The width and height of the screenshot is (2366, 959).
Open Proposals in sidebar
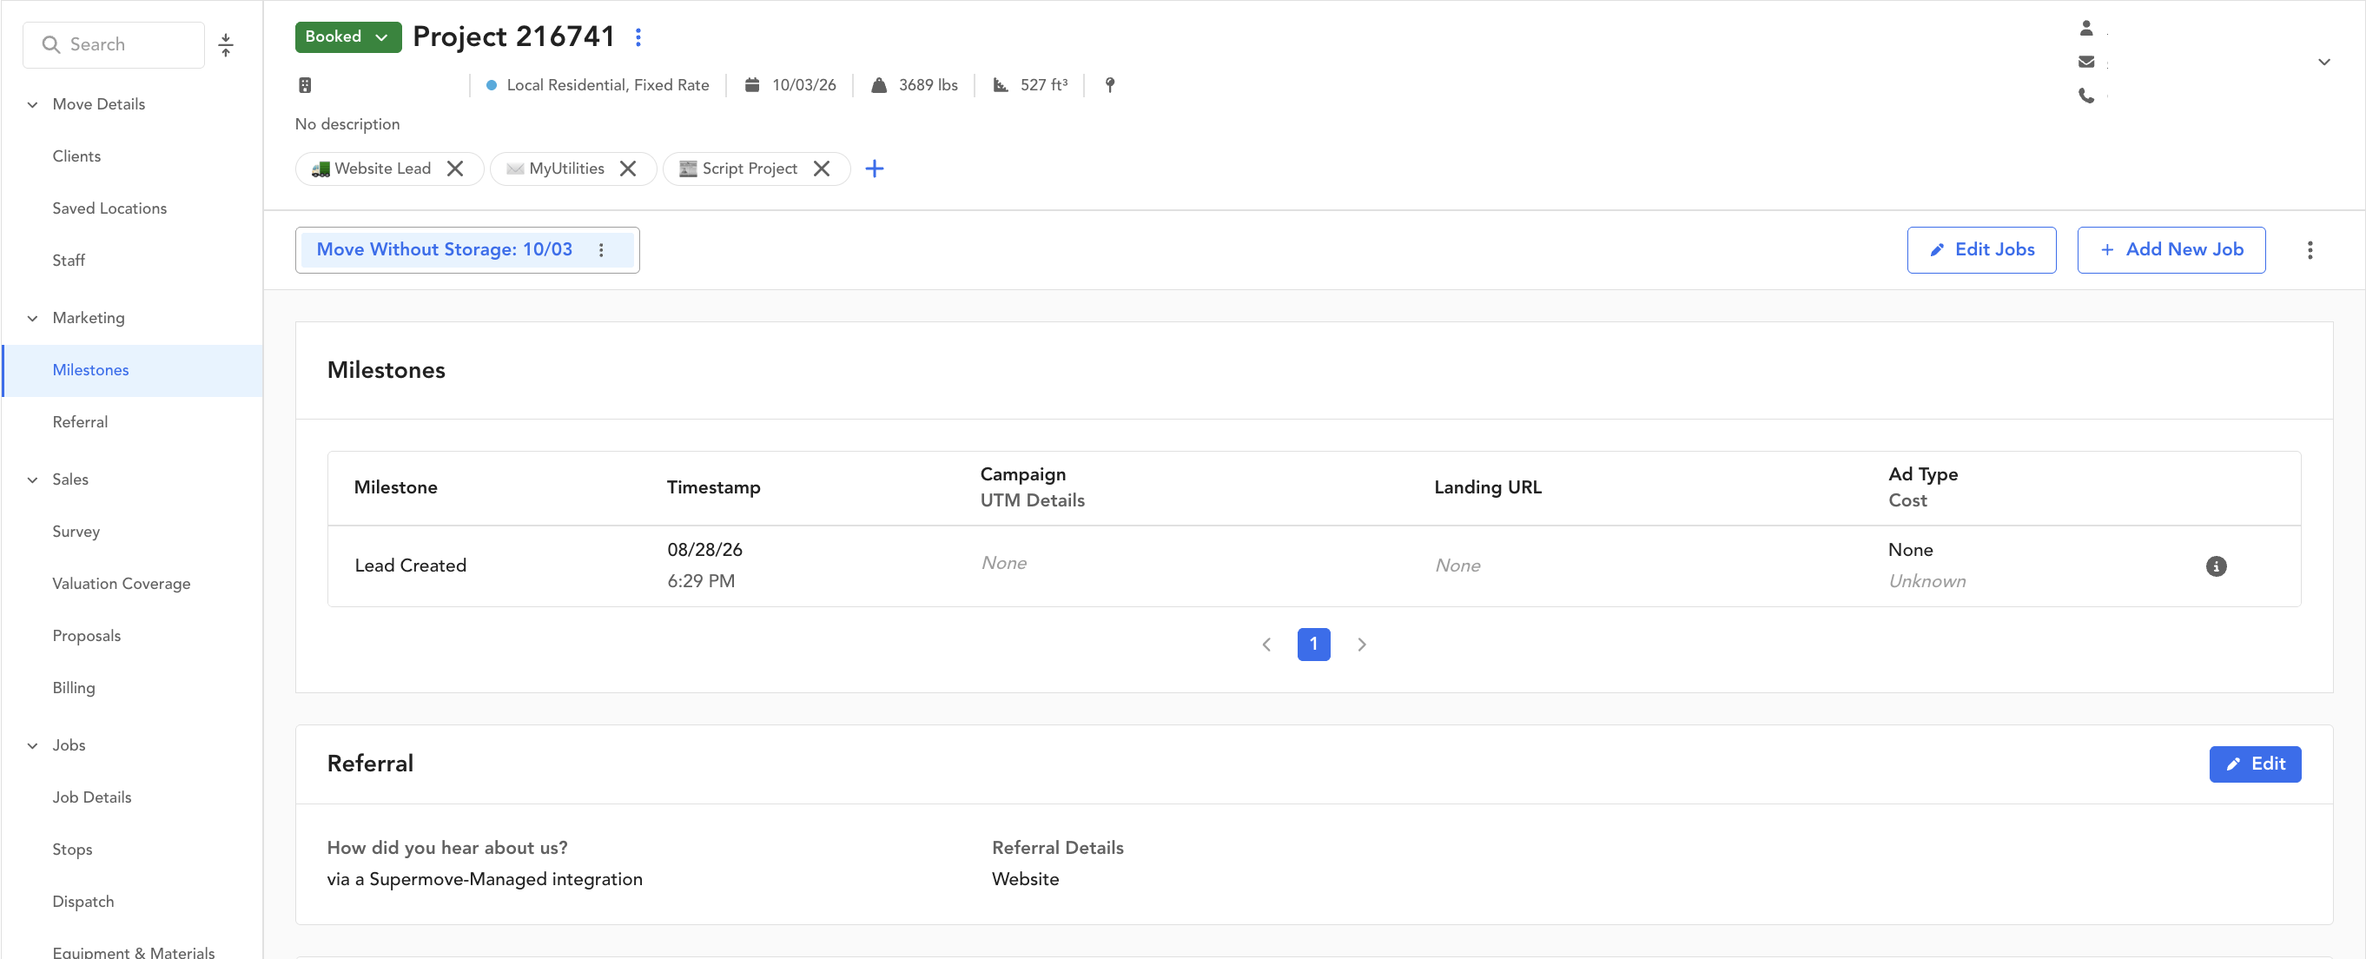click(x=86, y=636)
